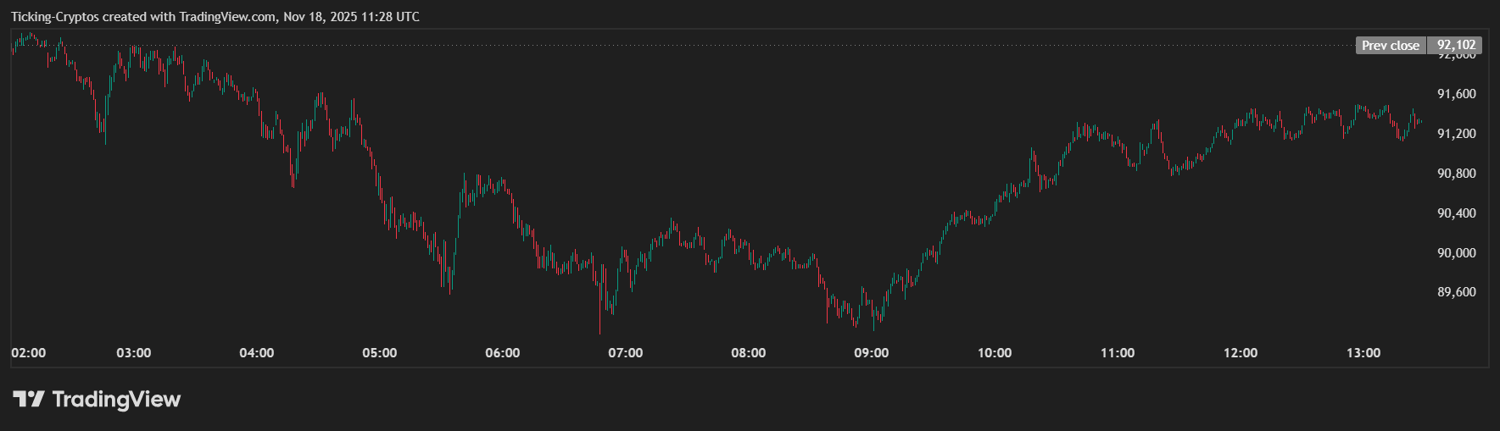Image resolution: width=1500 pixels, height=431 pixels.
Task: Select the 10:00 time axis label
Action: 995,353
